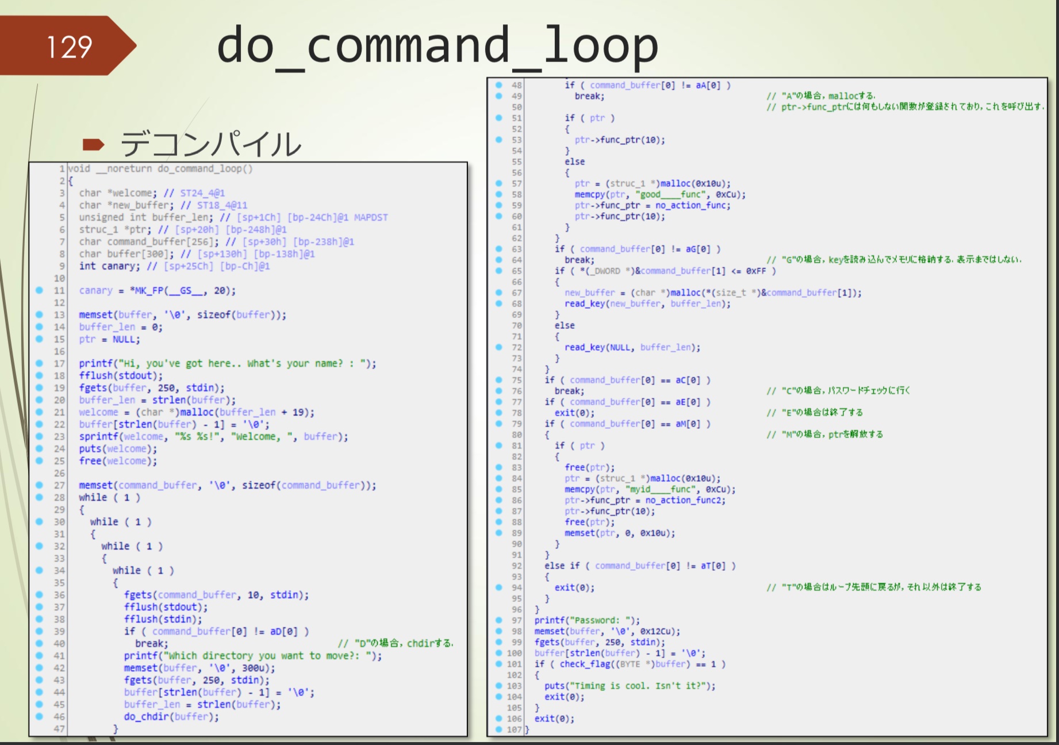Viewport: 1059px width, 745px height.
Task: Toggle blue dot on line 103 puts Timing
Action: click(x=498, y=686)
